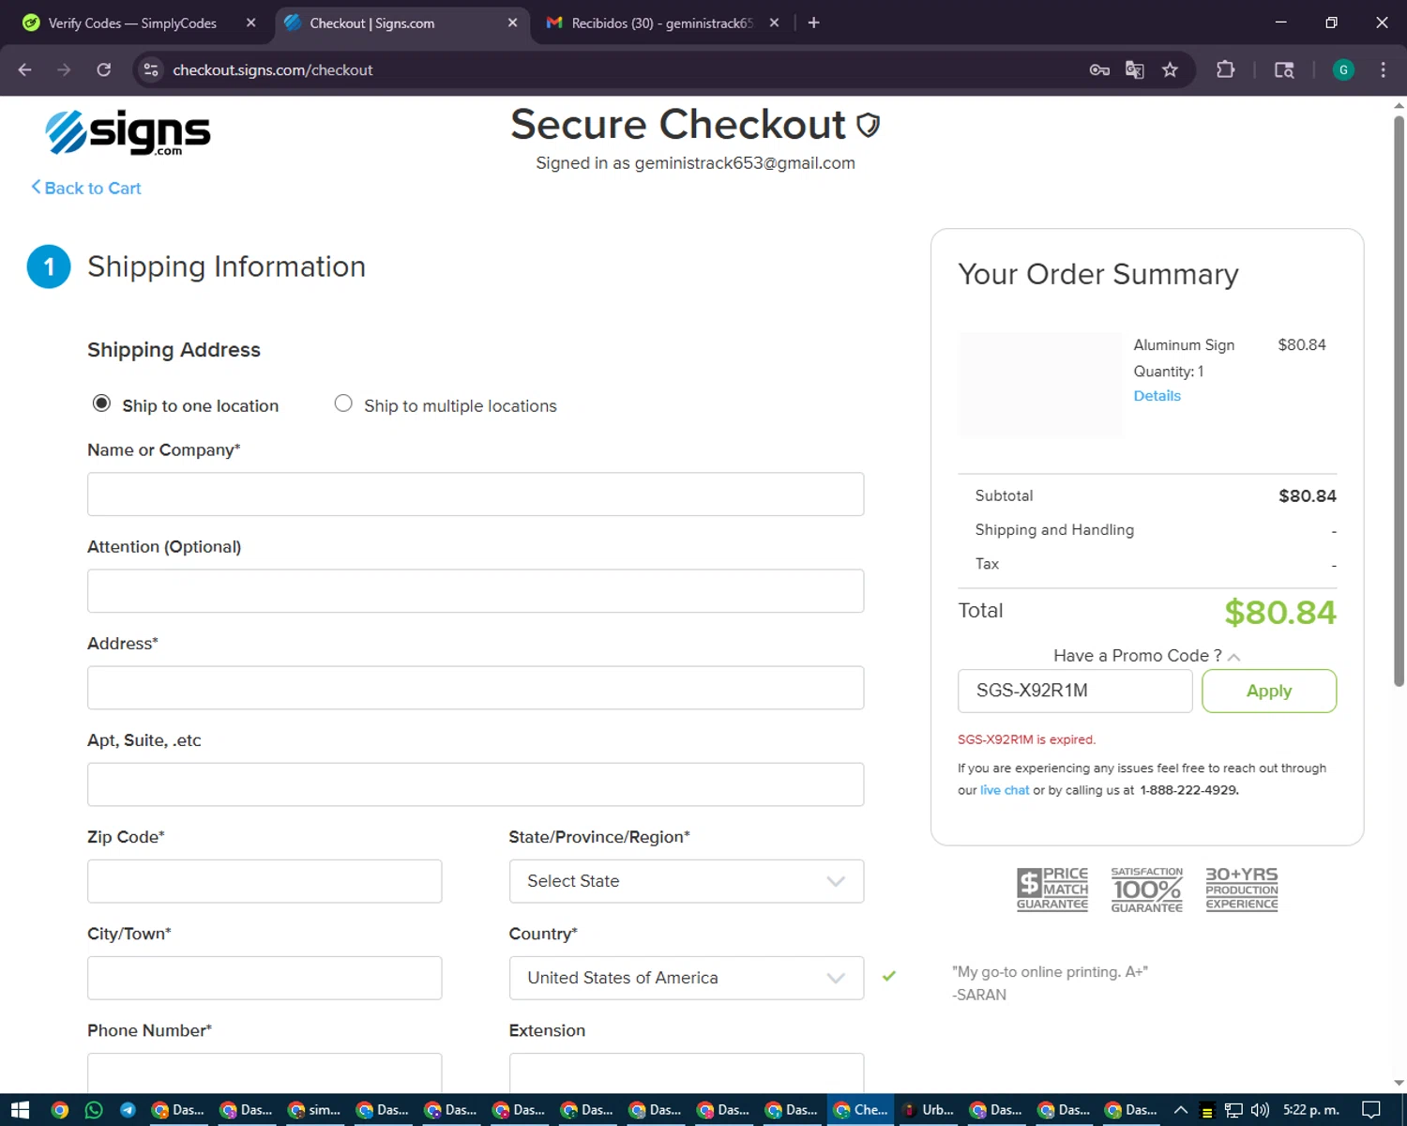Show hidden system tray icons
The image size is (1407, 1126).
1181,1110
